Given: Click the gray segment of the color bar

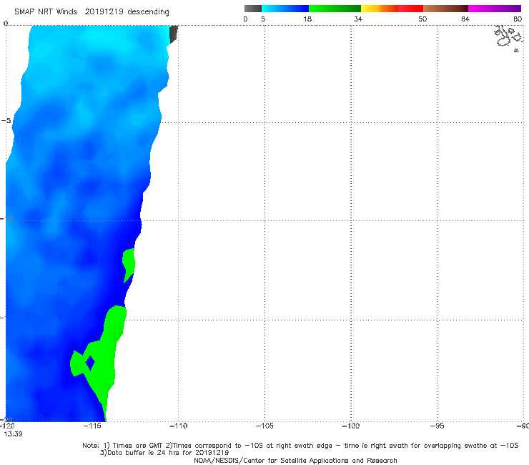Looking at the screenshot, I should (252, 9).
